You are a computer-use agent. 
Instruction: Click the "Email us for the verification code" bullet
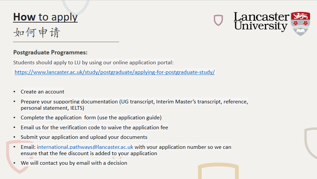click(x=94, y=127)
